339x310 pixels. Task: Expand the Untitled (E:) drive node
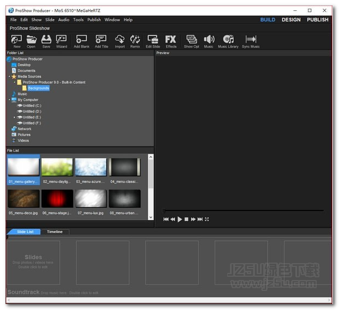pyautogui.click(x=15, y=117)
